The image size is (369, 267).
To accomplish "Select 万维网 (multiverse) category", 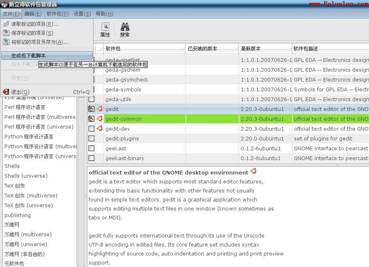I will click(x=28, y=235).
